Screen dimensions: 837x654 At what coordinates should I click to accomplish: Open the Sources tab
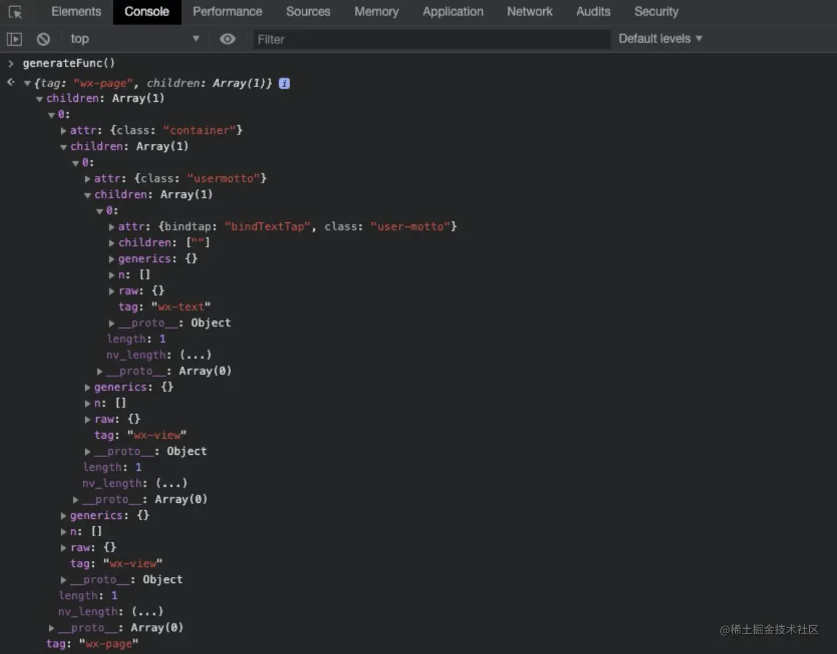(308, 12)
